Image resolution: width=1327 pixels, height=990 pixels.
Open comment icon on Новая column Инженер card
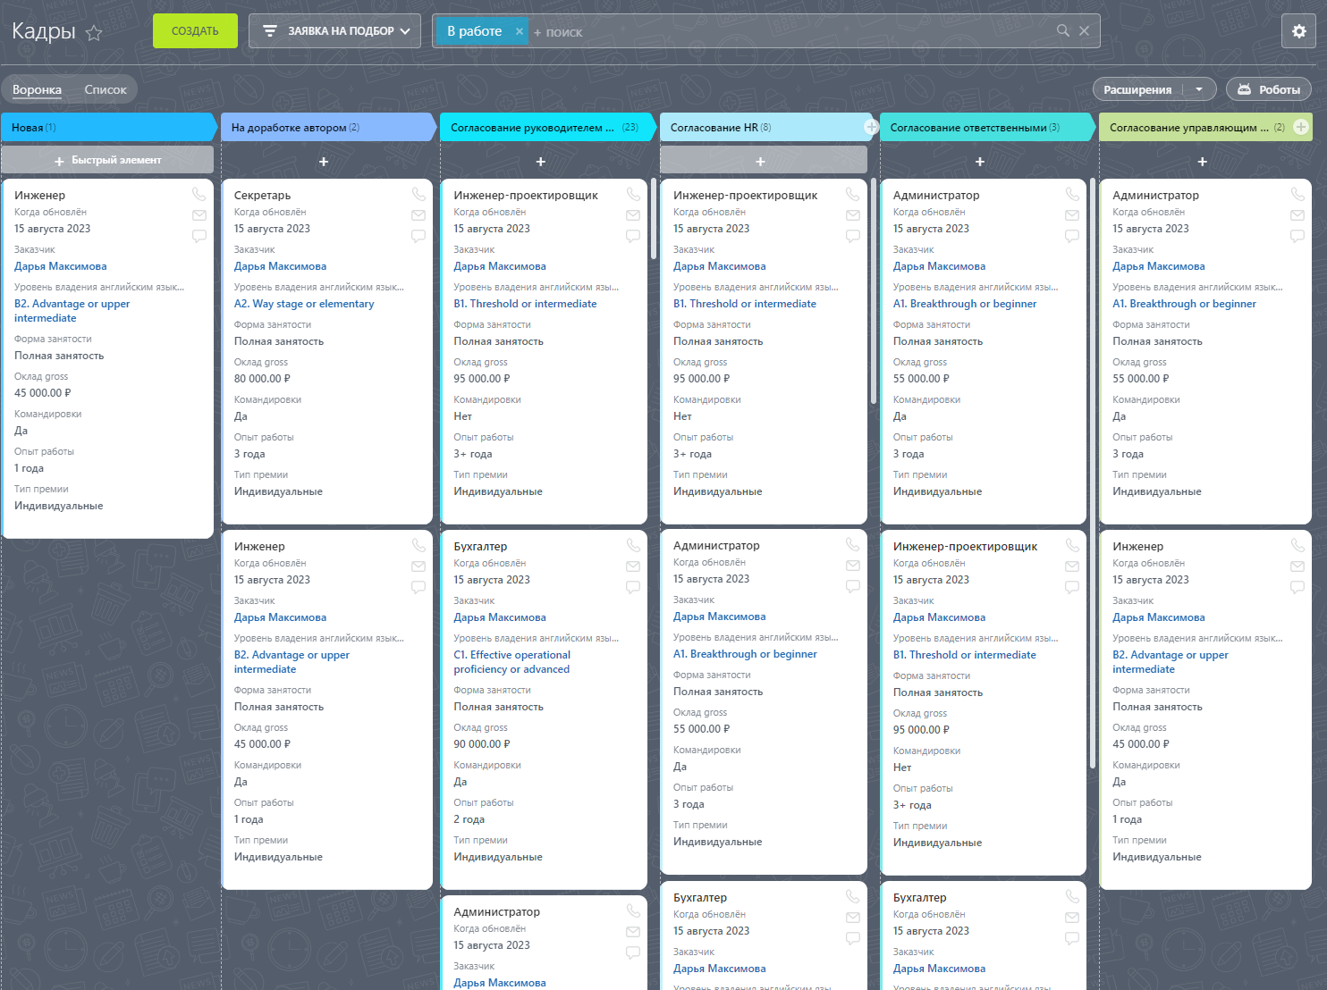point(199,236)
